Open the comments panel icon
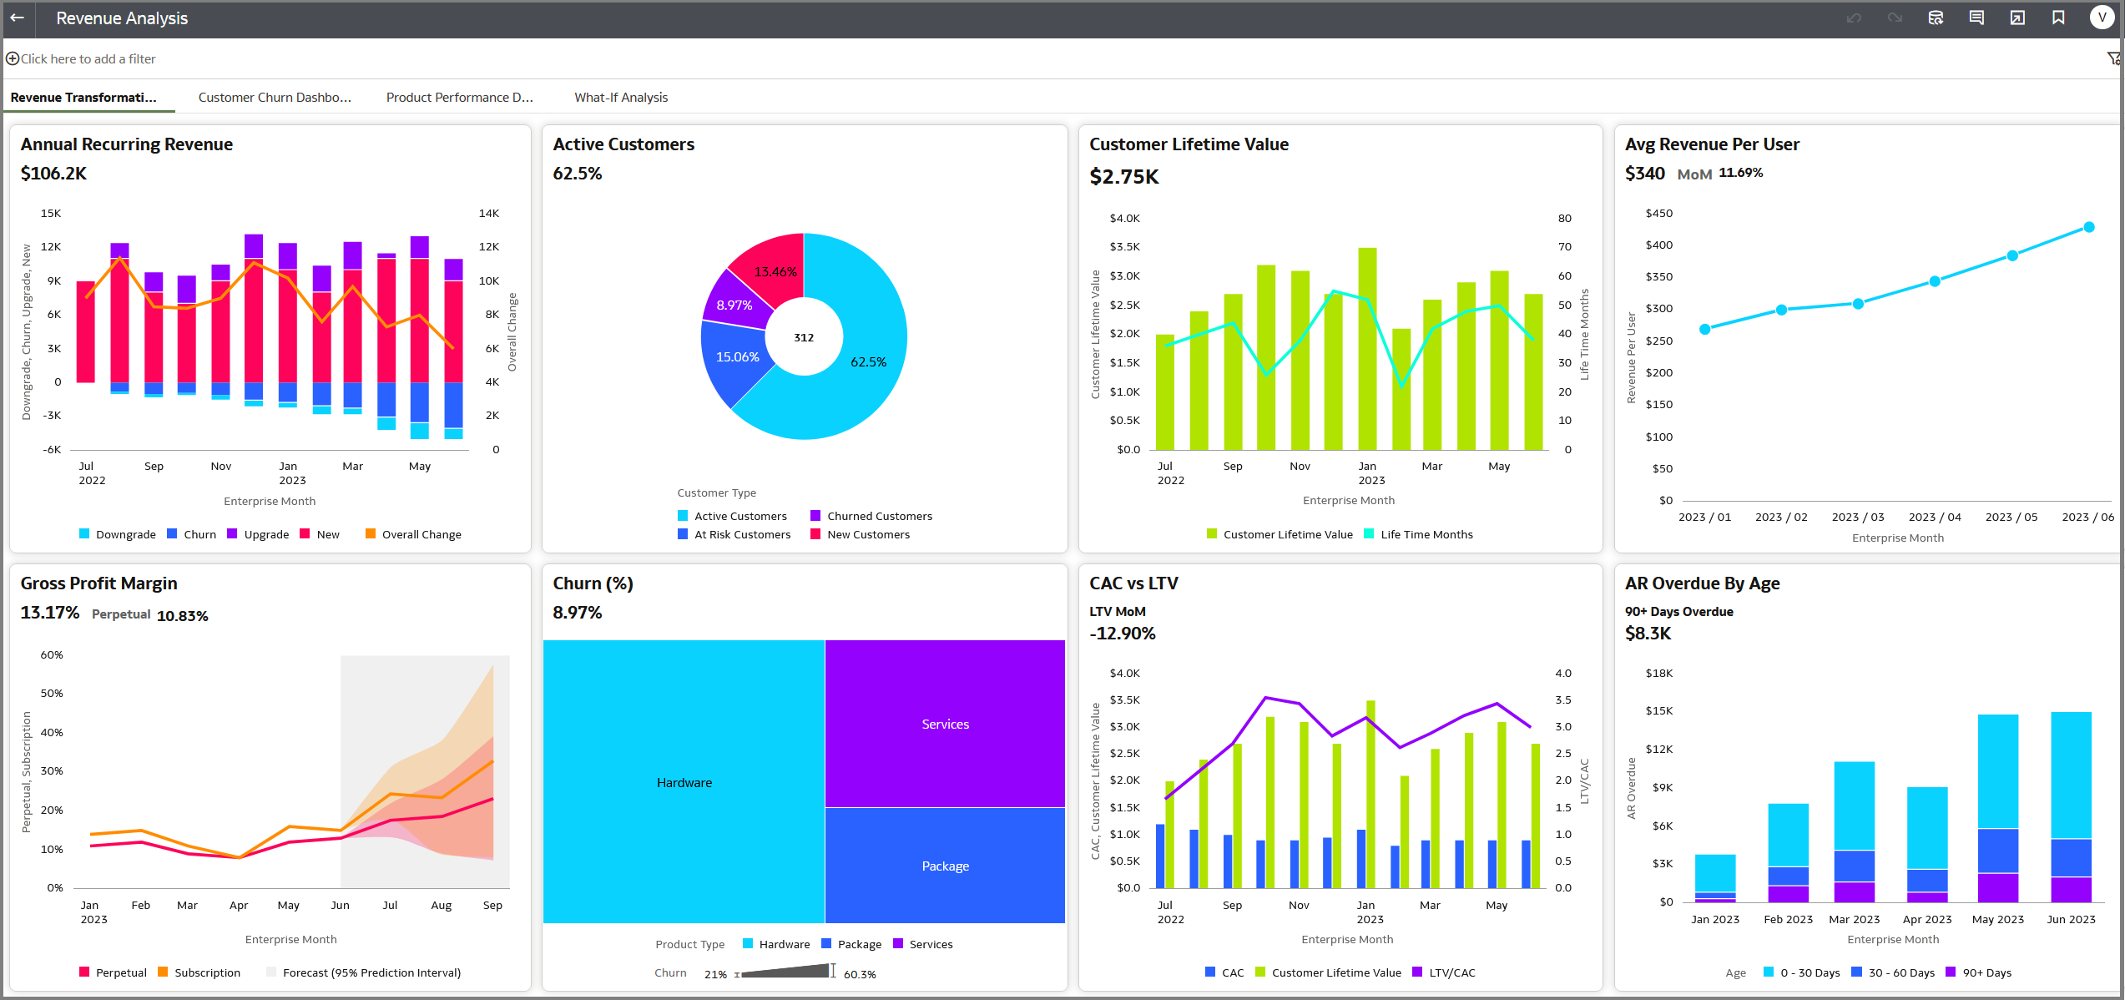Image resolution: width=2125 pixels, height=1000 pixels. 1976,18
